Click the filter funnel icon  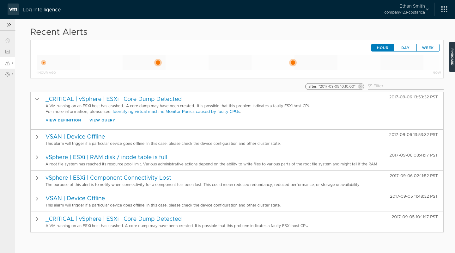(x=370, y=86)
